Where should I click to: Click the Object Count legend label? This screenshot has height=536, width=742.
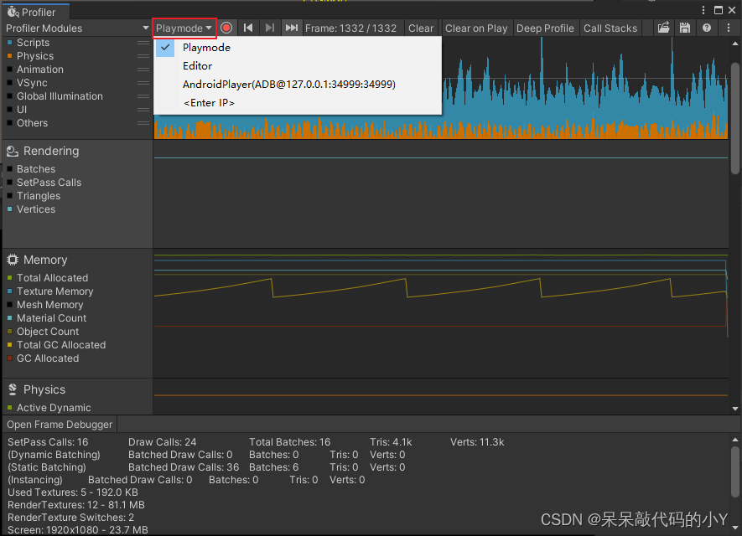[48, 332]
